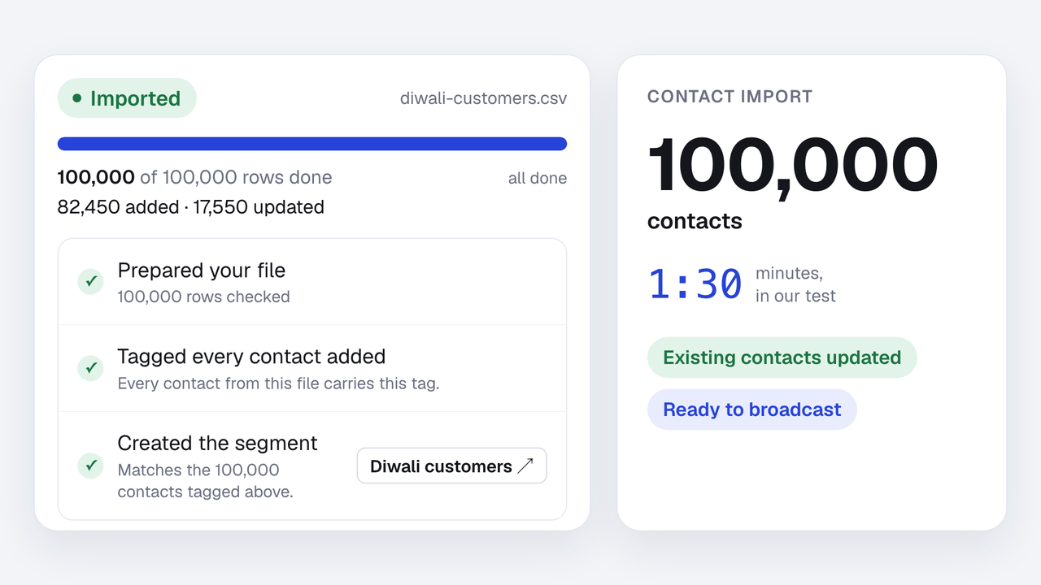Open the Diwali customers segment
Viewport: 1041px width, 585px height.
point(452,466)
